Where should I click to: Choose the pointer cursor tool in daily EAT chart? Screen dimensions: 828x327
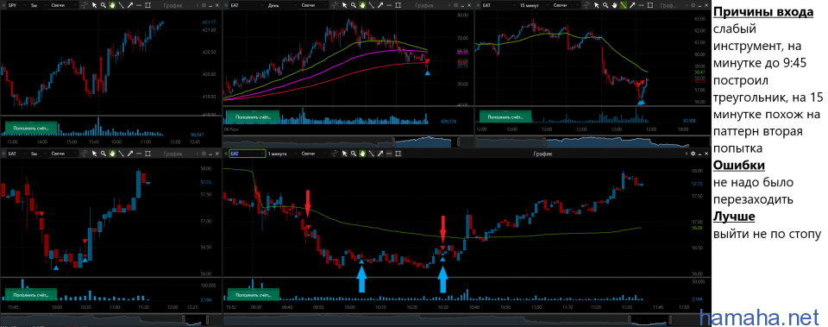344,5
